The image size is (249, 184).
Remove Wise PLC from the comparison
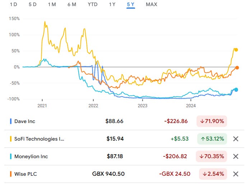coord(236,174)
